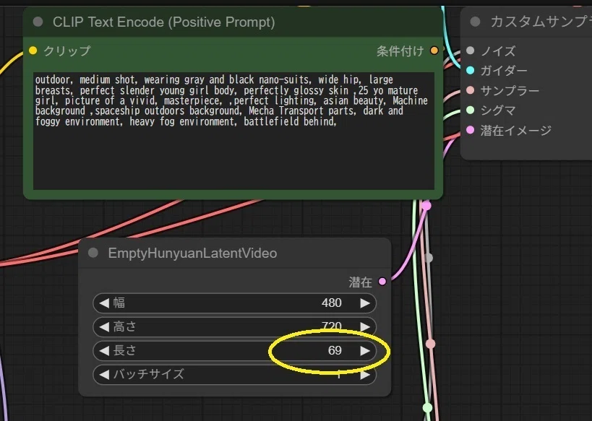Click the 潜在イメージ label

[515, 130]
